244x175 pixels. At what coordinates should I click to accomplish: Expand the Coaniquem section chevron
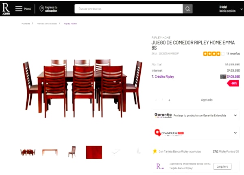pos(235,133)
